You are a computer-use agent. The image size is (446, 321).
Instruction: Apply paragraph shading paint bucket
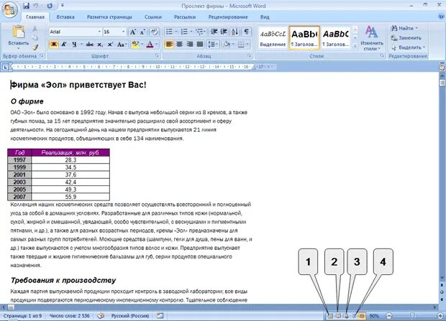[227, 45]
